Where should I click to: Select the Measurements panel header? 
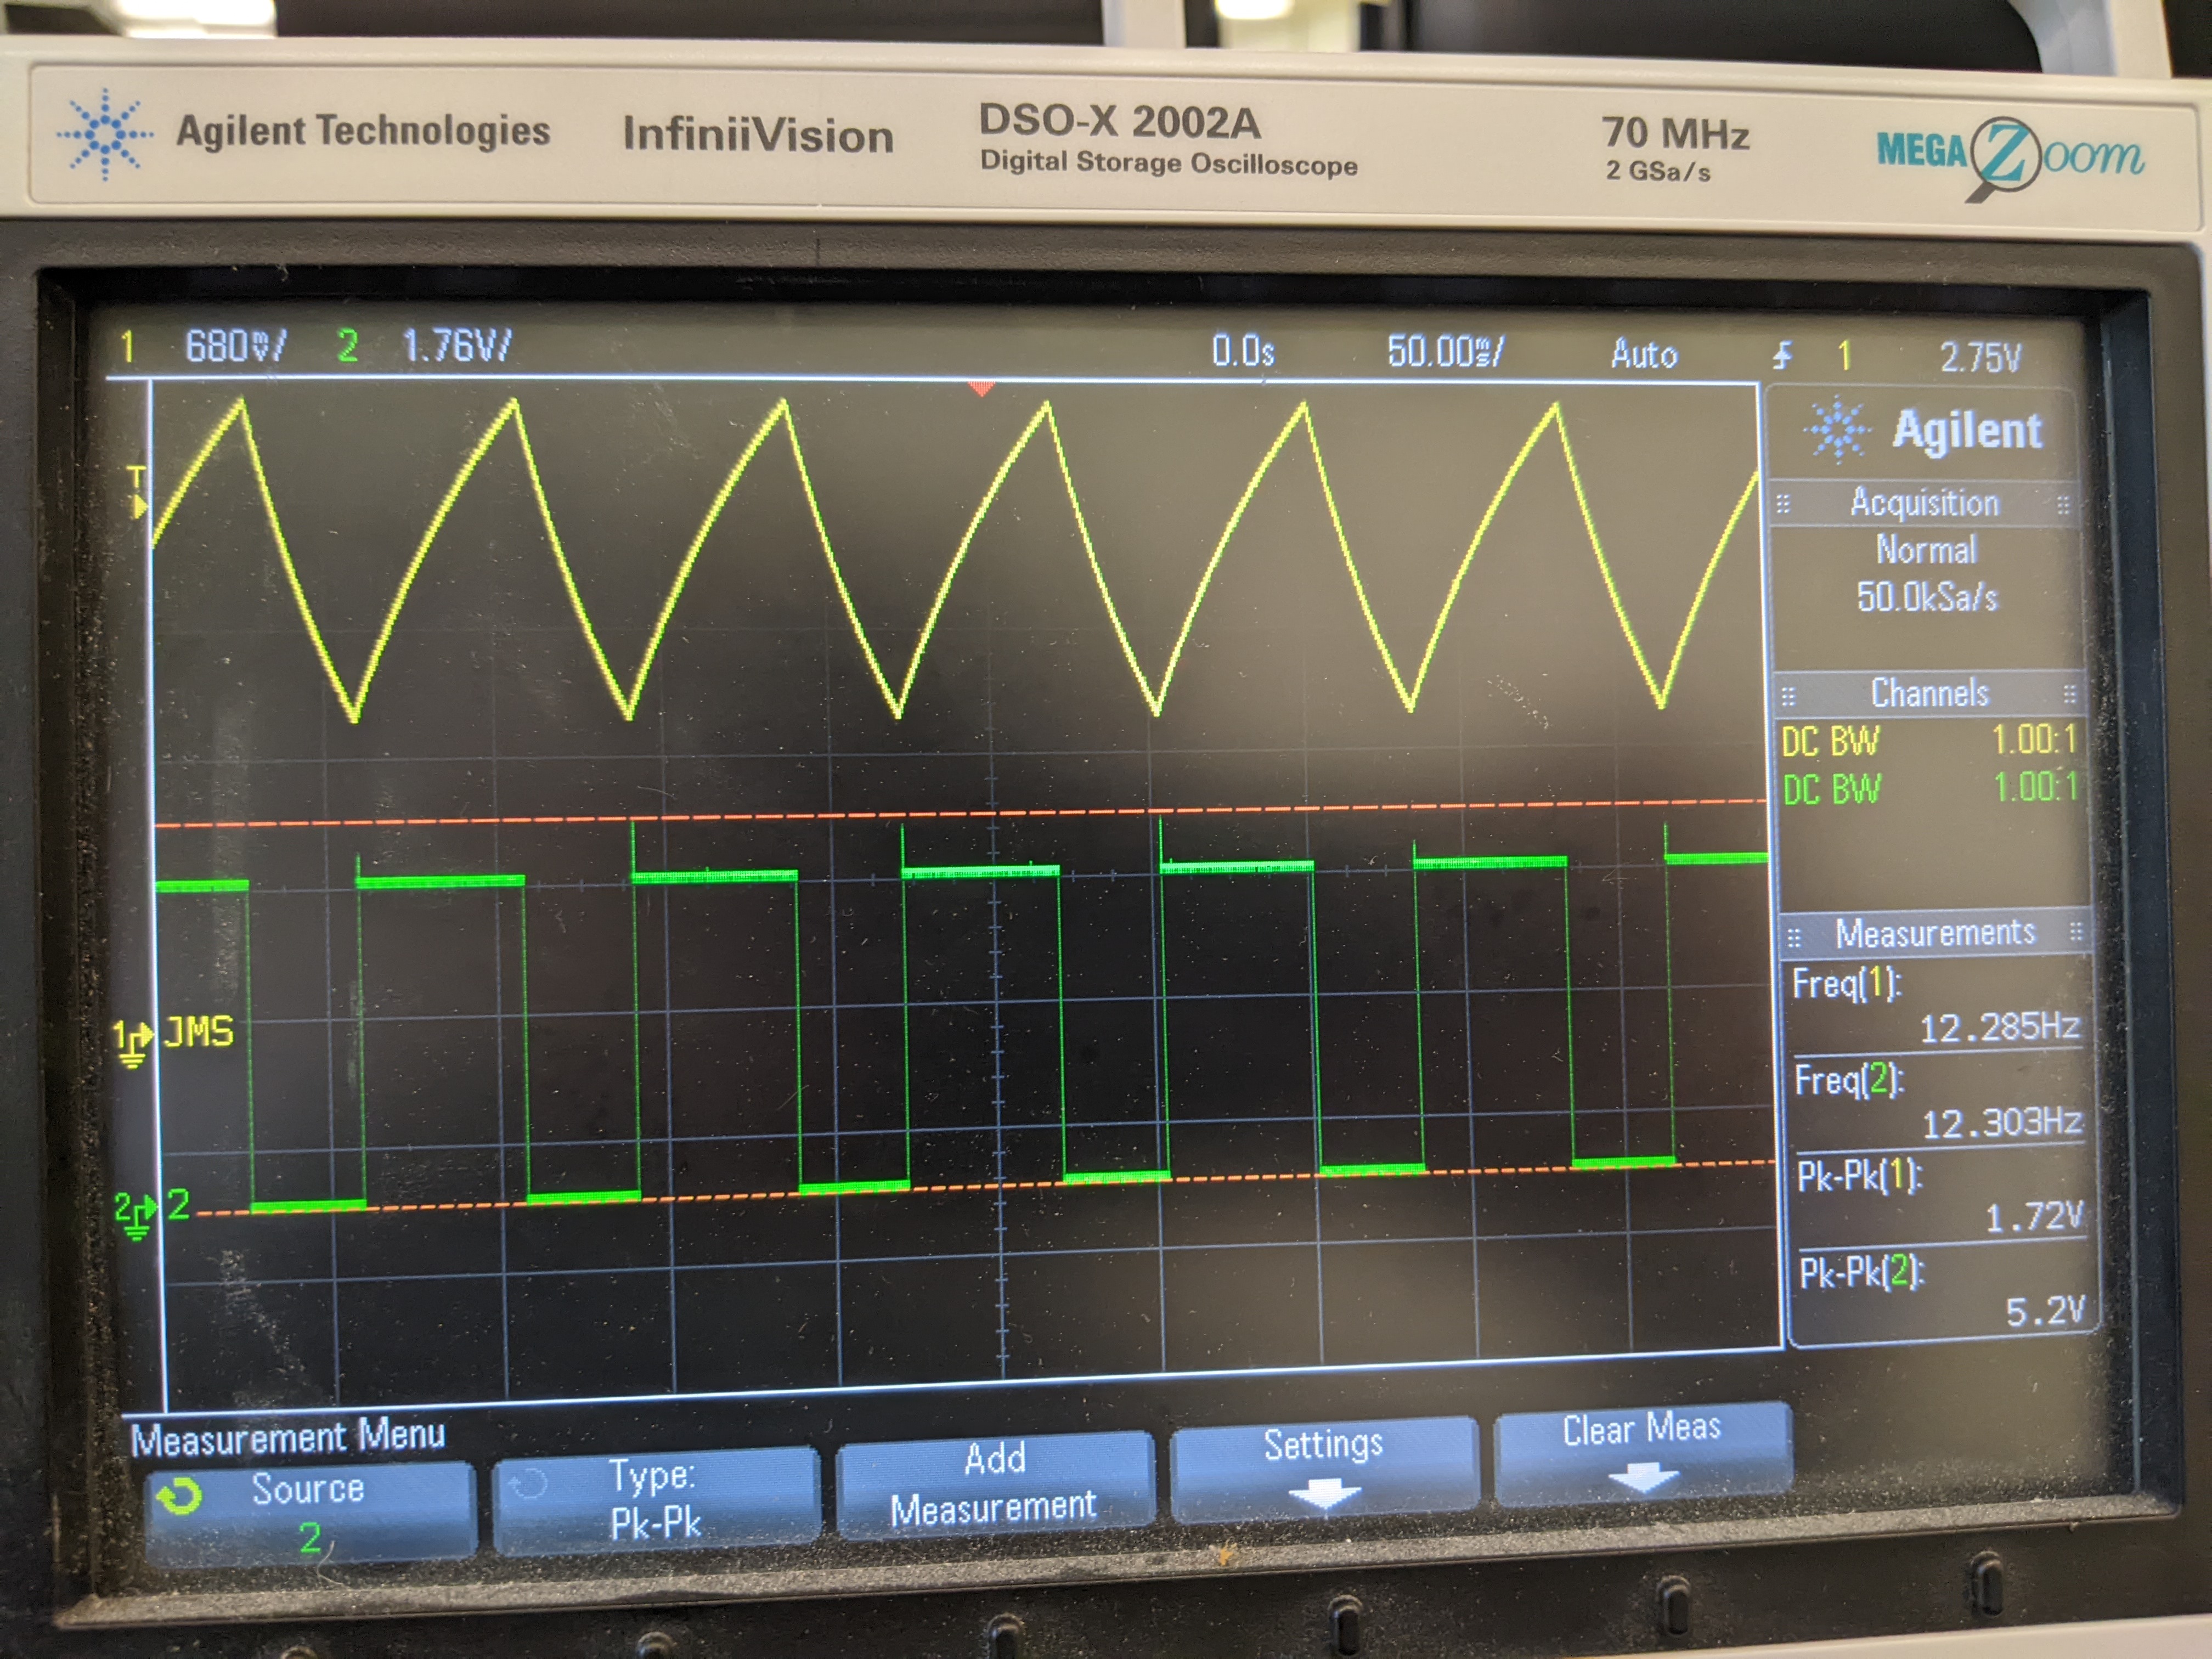(1934, 933)
